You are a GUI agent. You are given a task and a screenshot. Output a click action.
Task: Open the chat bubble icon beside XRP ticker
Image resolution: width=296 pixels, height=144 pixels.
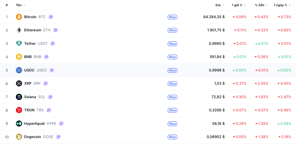pyautogui.click(x=46, y=83)
